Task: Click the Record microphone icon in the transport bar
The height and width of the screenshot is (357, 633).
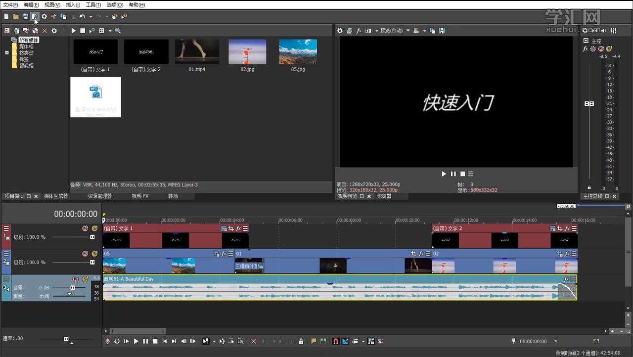Action: click(x=107, y=341)
